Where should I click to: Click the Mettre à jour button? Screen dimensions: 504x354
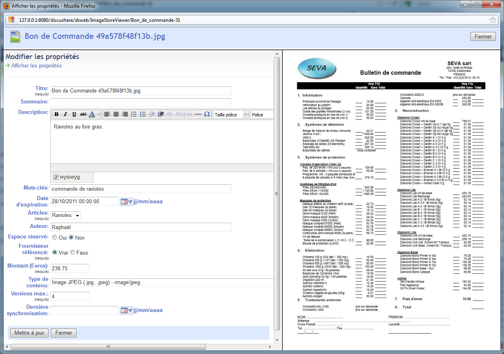tap(29, 333)
